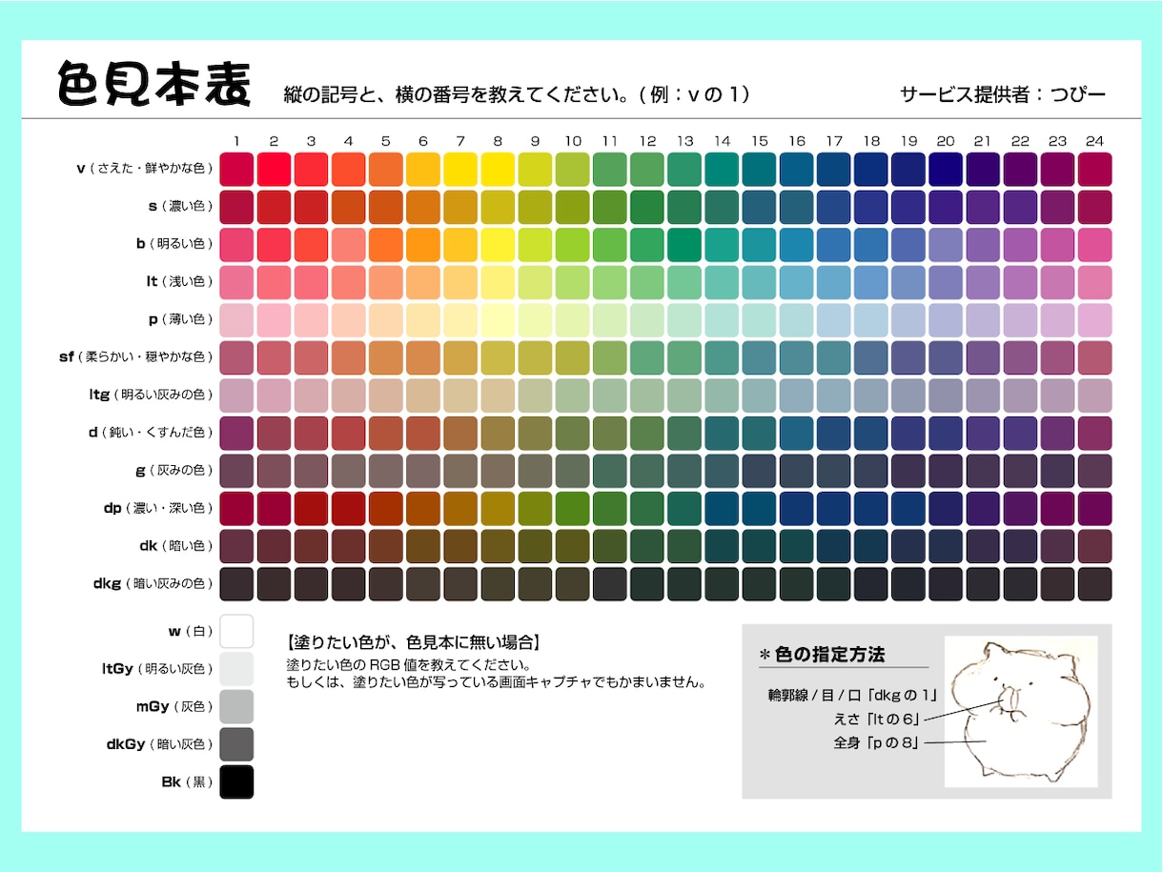The image size is (1163, 872).
Task: Pick the g row swatch in column 10
Action: pos(573,471)
